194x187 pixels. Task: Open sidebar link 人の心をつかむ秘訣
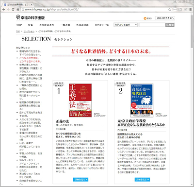tap(30, 121)
